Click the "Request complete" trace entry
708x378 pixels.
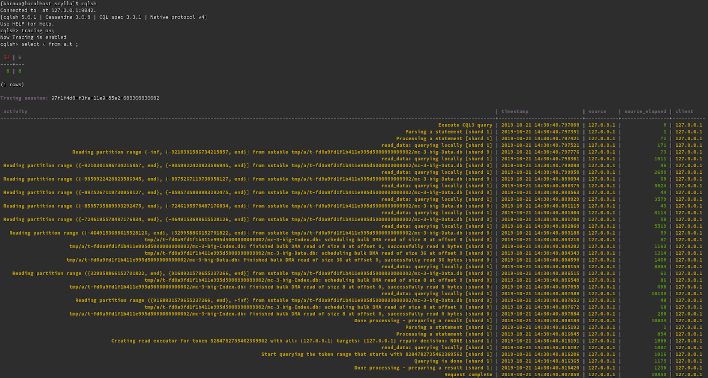pos(468,374)
